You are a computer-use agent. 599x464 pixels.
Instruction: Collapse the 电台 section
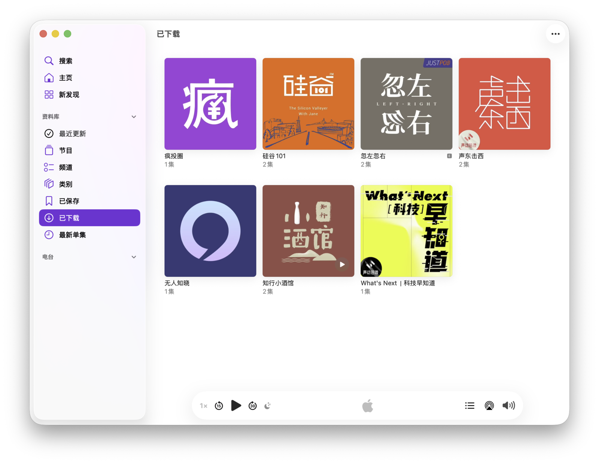134,257
